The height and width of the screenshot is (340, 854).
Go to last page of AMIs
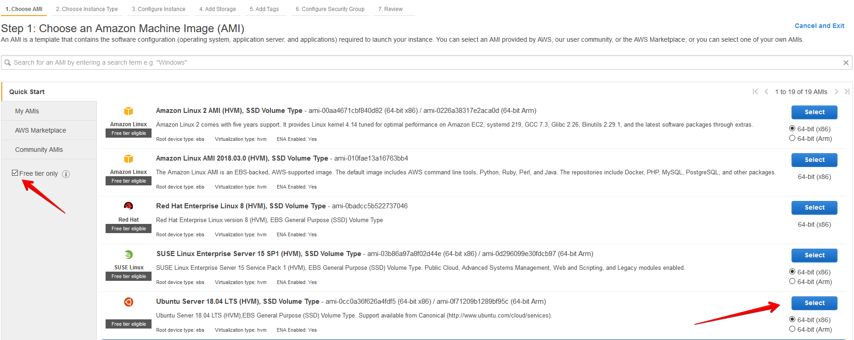(x=847, y=92)
